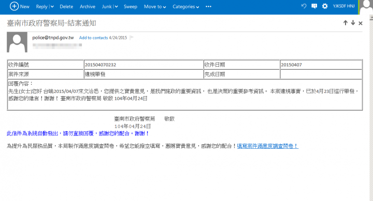Expand the Junk dropdown arrow
This screenshot has width=373, height=201.
[x=116, y=7]
